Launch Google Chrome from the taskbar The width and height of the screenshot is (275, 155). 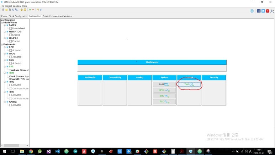(31, 151)
